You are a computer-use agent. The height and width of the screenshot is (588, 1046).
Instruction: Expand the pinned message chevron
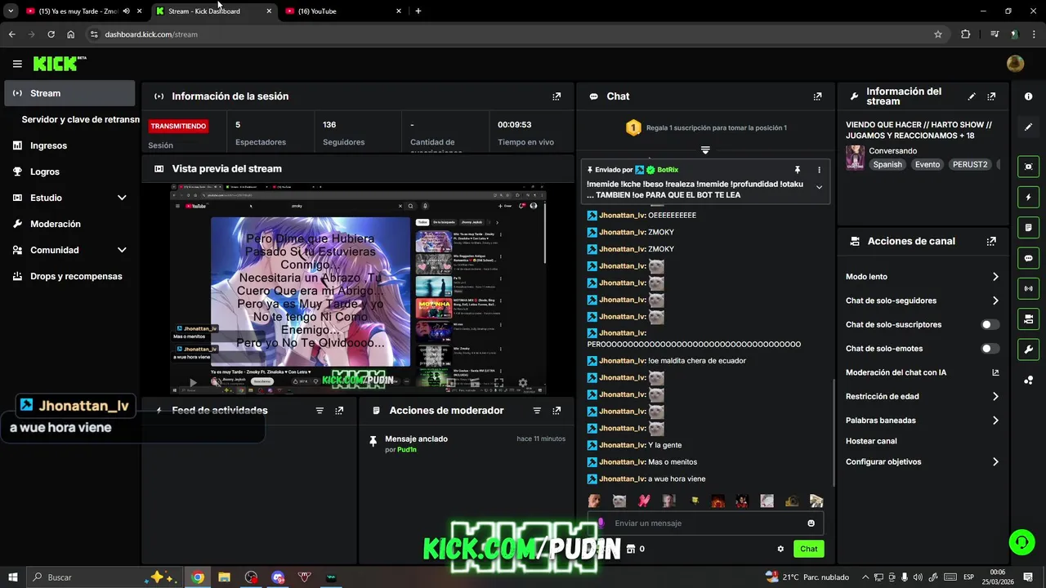click(819, 187)
